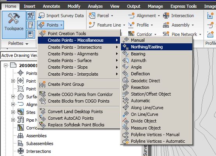Viewport: 216px width, 156px height.
Task: Click the Import Survey Data icon
Action: (x=41, y=16)
